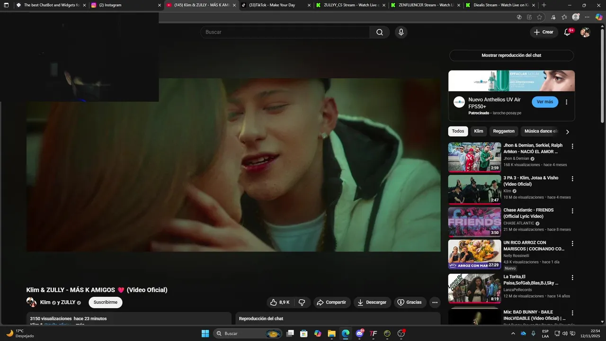Viewport: 606px width, 341px height.
Task: Open Copilot sidebar icon in Edge
Action: pyautogui.click(x=599, y=17)
